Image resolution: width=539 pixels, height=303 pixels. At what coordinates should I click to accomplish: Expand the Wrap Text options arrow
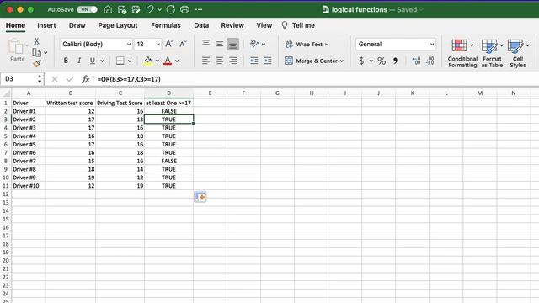pos(327,45)
